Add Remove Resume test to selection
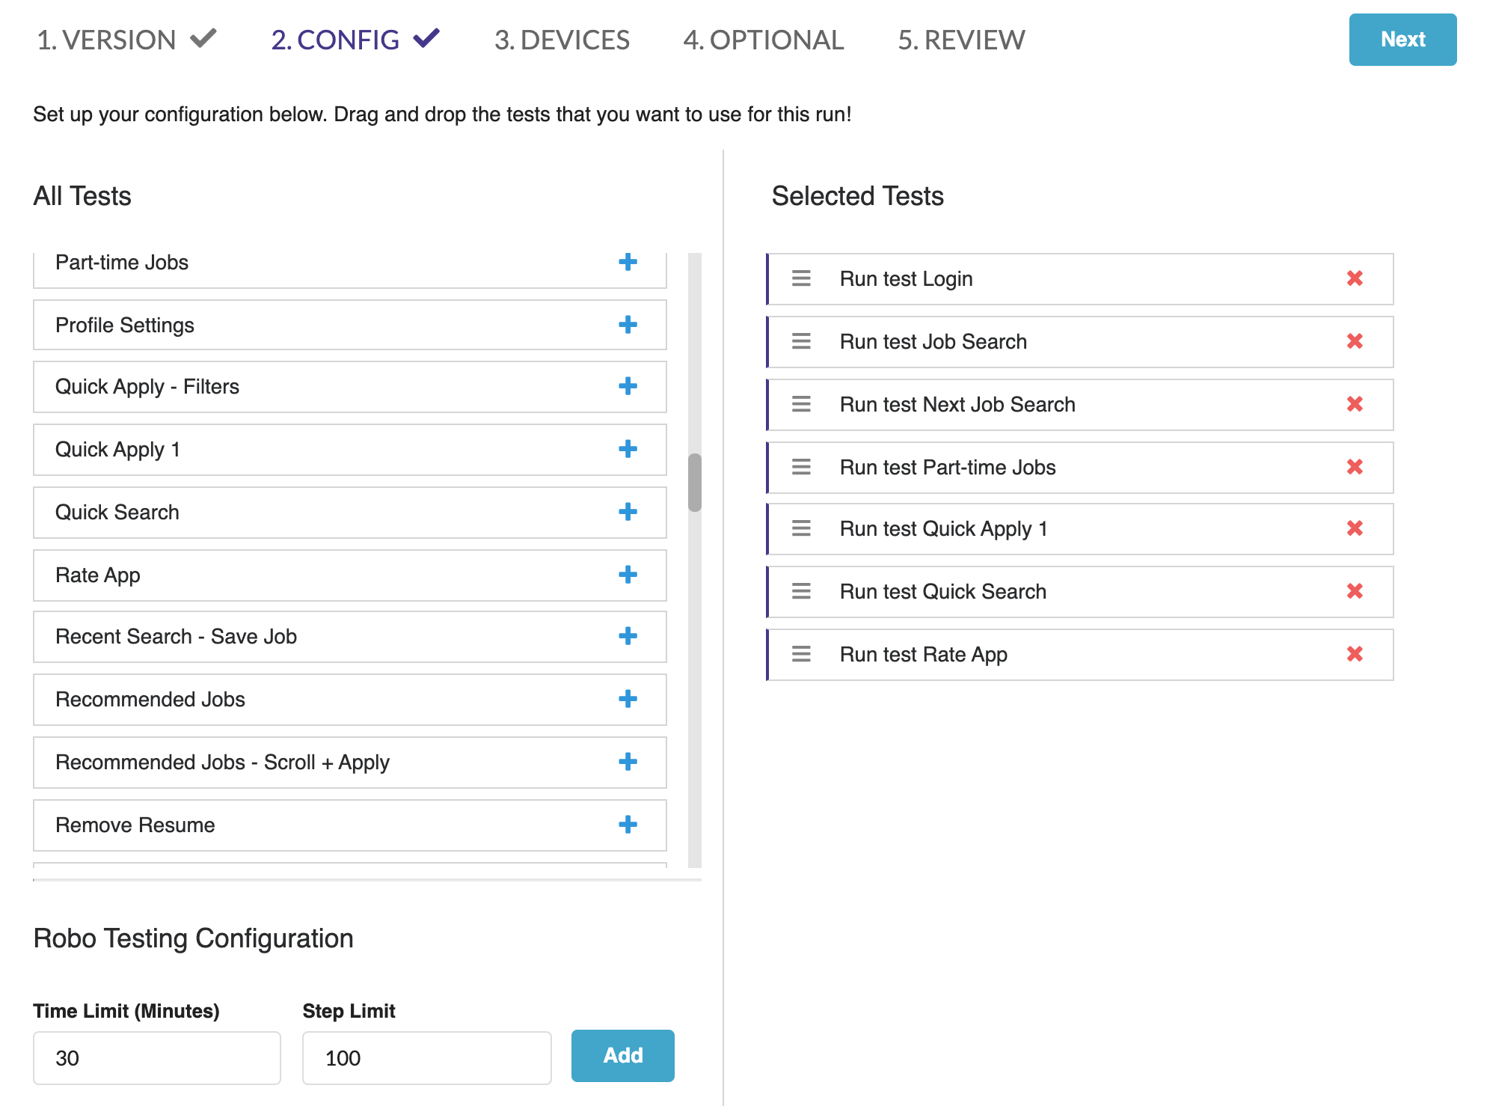The image size is (1487, 1112). pyautogui.click(x=628, y=825)
